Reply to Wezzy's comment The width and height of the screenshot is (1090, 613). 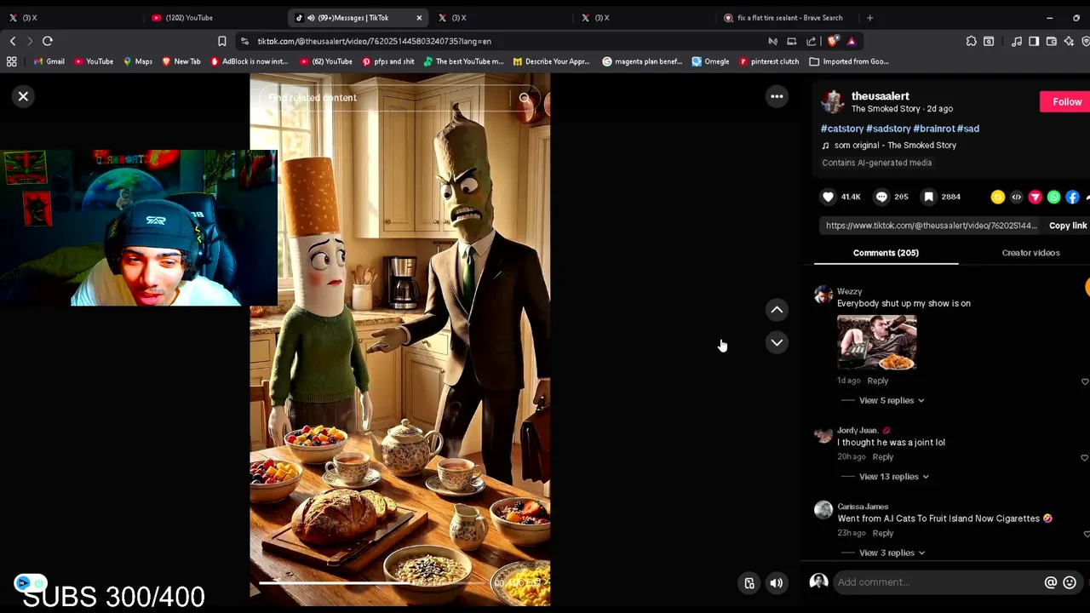point(877,381)
